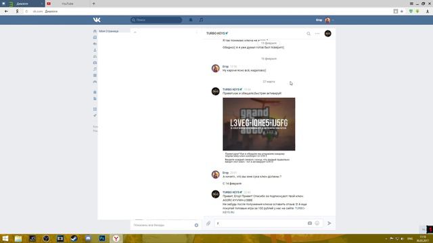Screen dimensions: 433x243
Task: Open browser downloads arrow icon
Action: pyautogui.click(x=428, y=11)
